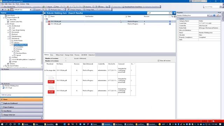224x126 pixels.
Task: Open the search history dropdown arrow
Action: (171, 13)
